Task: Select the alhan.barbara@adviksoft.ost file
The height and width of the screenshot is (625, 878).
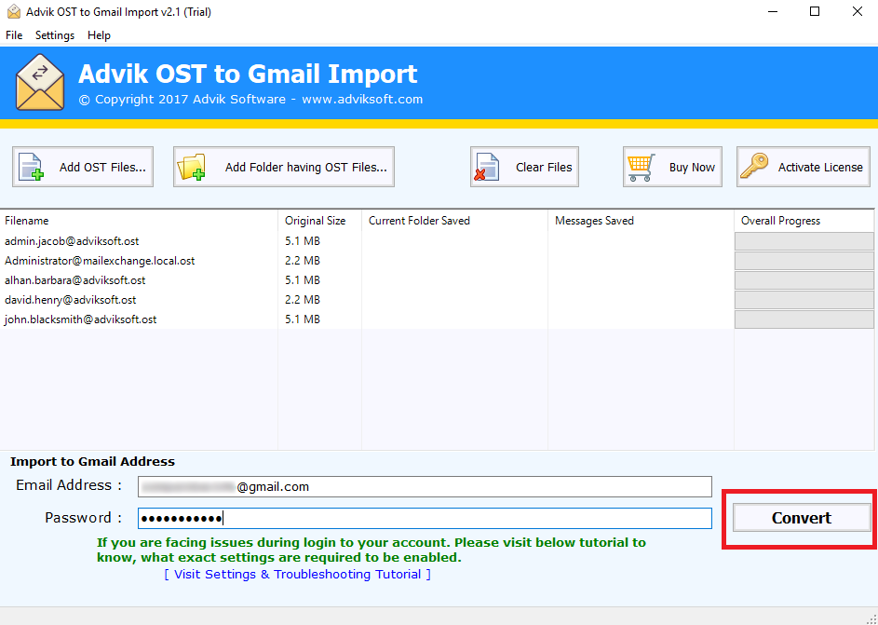Action: (75, 280)
